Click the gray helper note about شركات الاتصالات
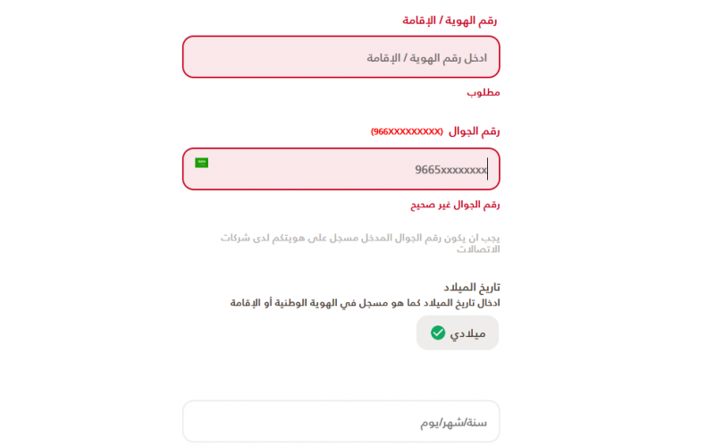The width and height of the screenshot is (715, 447). (x=360, y=243)
